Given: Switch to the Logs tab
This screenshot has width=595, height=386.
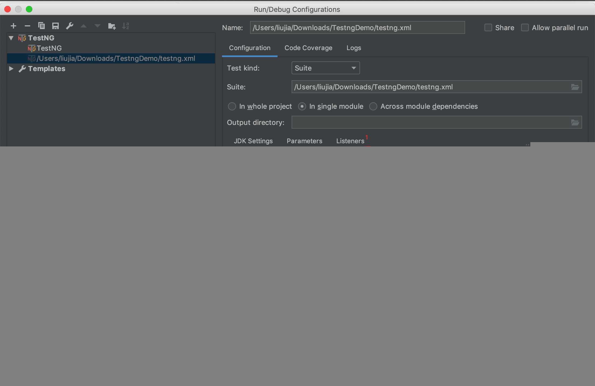Looking at the screenshot, I should click(x=354, y=48).
